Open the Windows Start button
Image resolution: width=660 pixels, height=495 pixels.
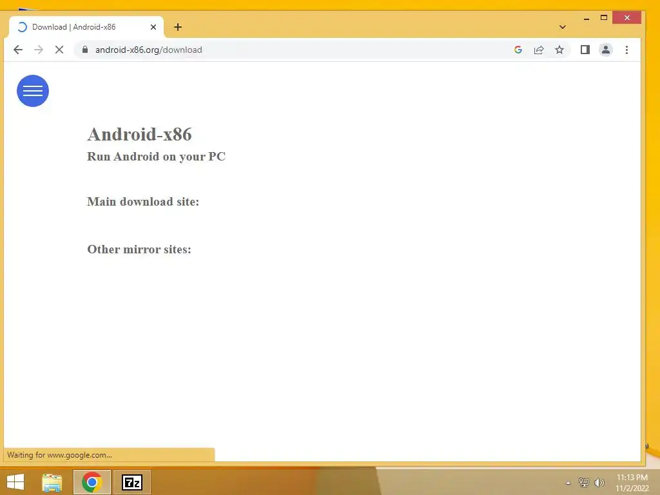(15, 482)
